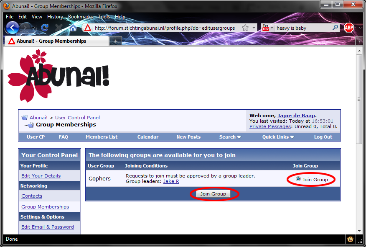This screenshot has height=247, width=366.
Task: Expand the Quick Links dropdown in navbar
Action: 278,137
